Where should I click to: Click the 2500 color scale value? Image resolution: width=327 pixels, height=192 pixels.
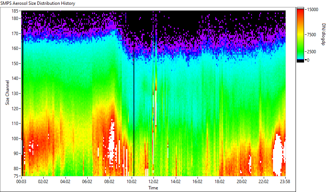(x=311, y=52)
